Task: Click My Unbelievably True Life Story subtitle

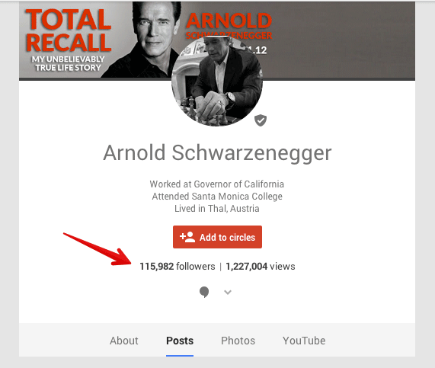Action: coord(68,63)
